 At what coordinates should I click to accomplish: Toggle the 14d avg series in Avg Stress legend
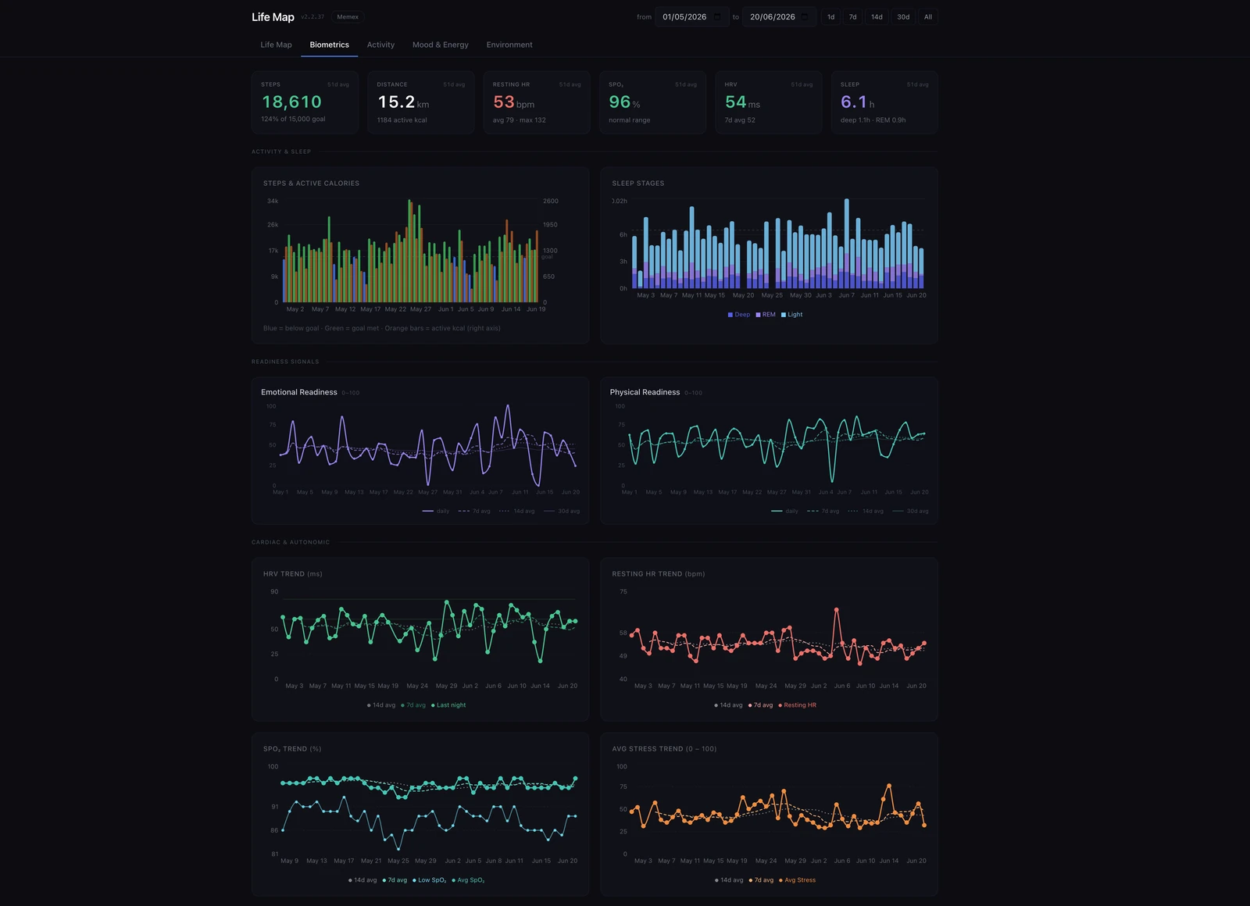tap(729, 880)
